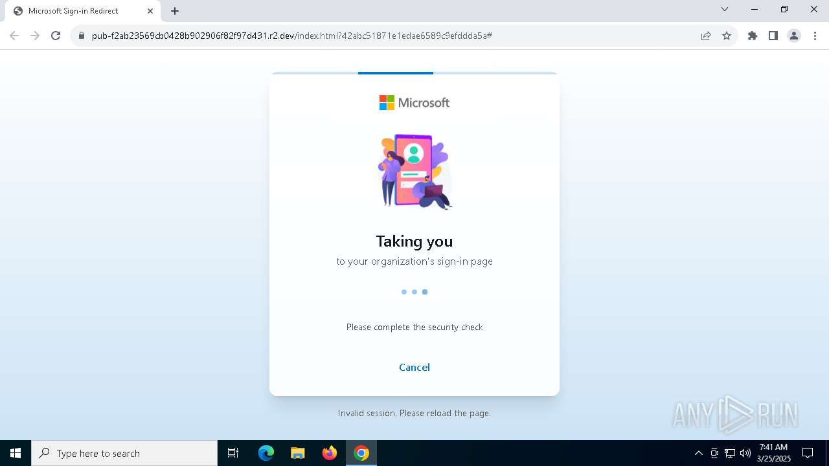Switch to Chrome in the taskbar
The width and height of the screenshot is (829, 466).
(x=361, y=453)
